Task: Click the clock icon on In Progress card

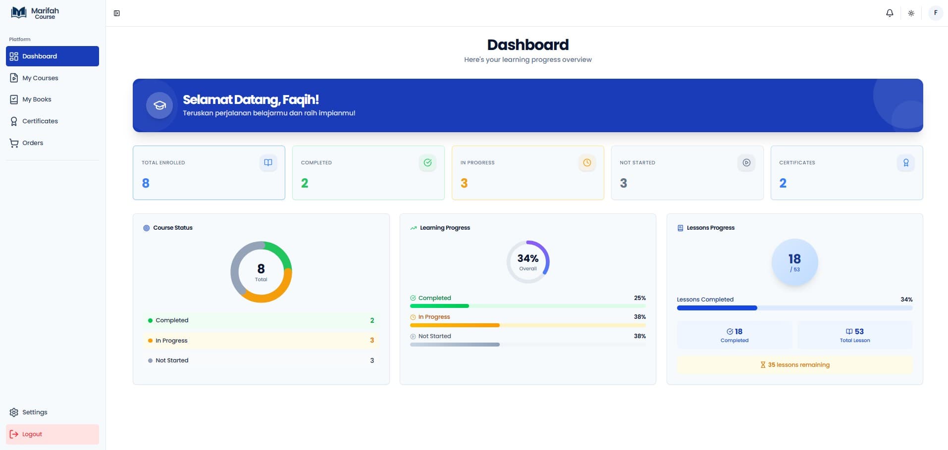Action: pyautogui.click(x=587, y=162)
